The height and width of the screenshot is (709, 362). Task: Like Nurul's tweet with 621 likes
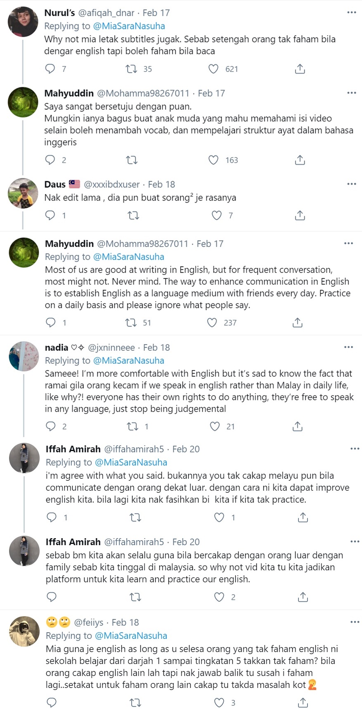click(x=213, y=69)
